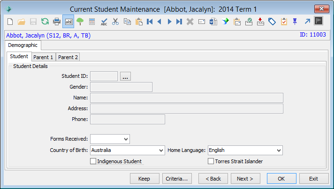Click the Keep button
The image size is (334, 189).
point(144,179)
